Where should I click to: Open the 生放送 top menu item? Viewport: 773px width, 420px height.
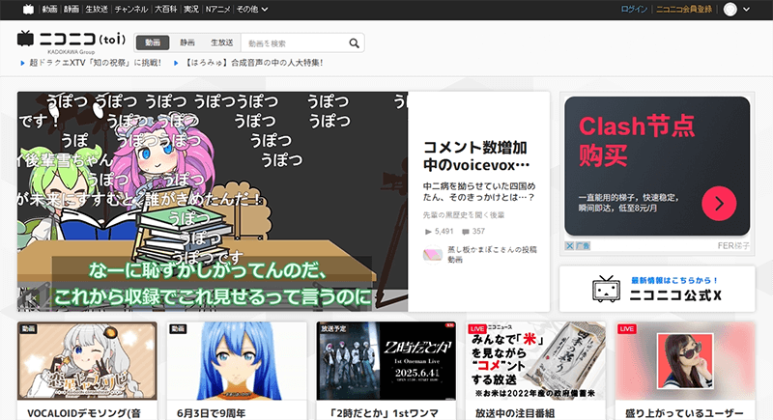pyautogui.click(x=97, y=10)
